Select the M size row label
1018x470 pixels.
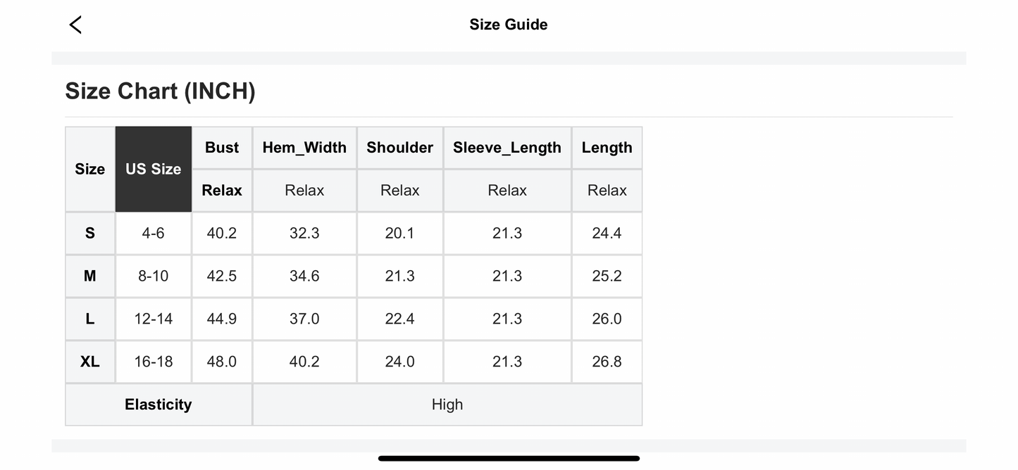tap(90, 276)
